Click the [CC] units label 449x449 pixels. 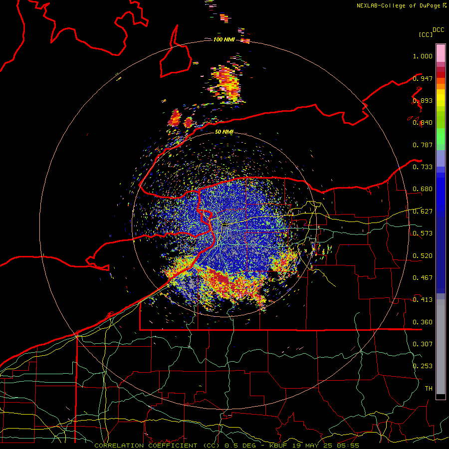(426, 34)
